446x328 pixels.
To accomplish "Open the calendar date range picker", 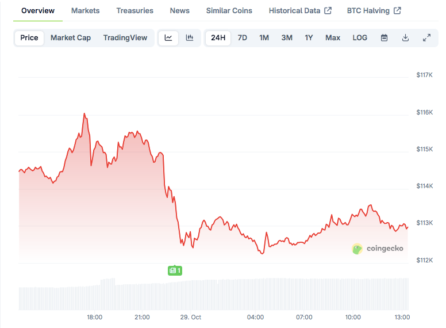I will [385, 38].
